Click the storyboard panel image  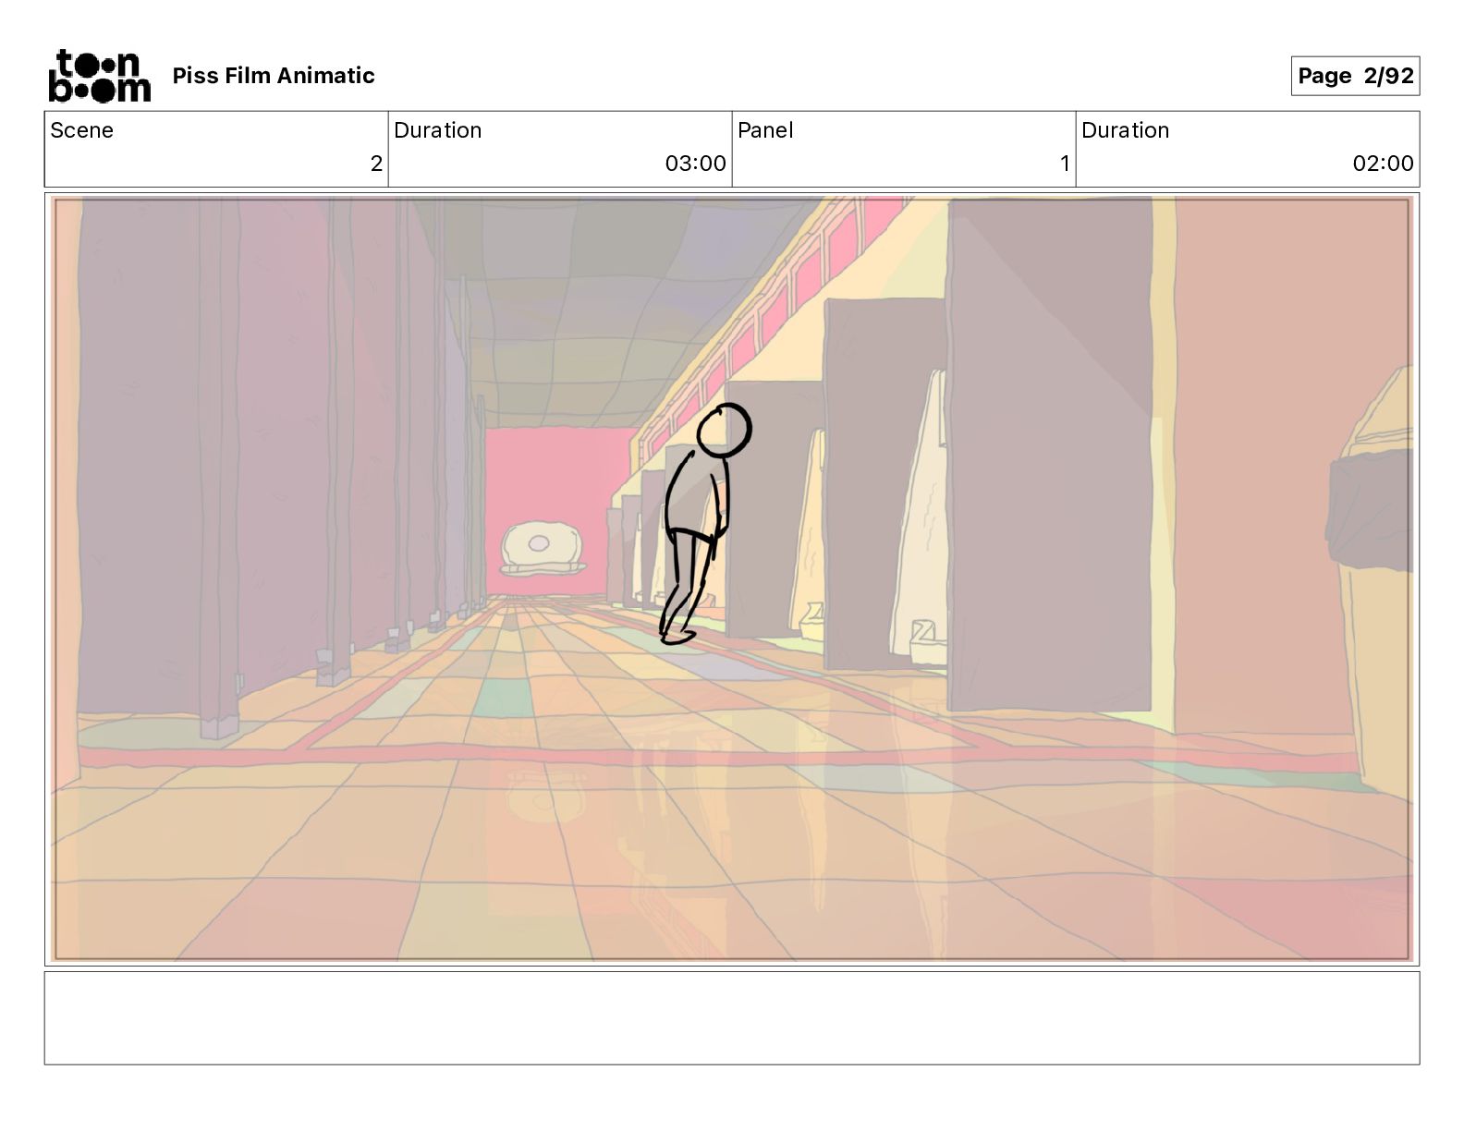[732, 579]
